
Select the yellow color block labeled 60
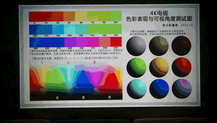click(x=81, y=16)
